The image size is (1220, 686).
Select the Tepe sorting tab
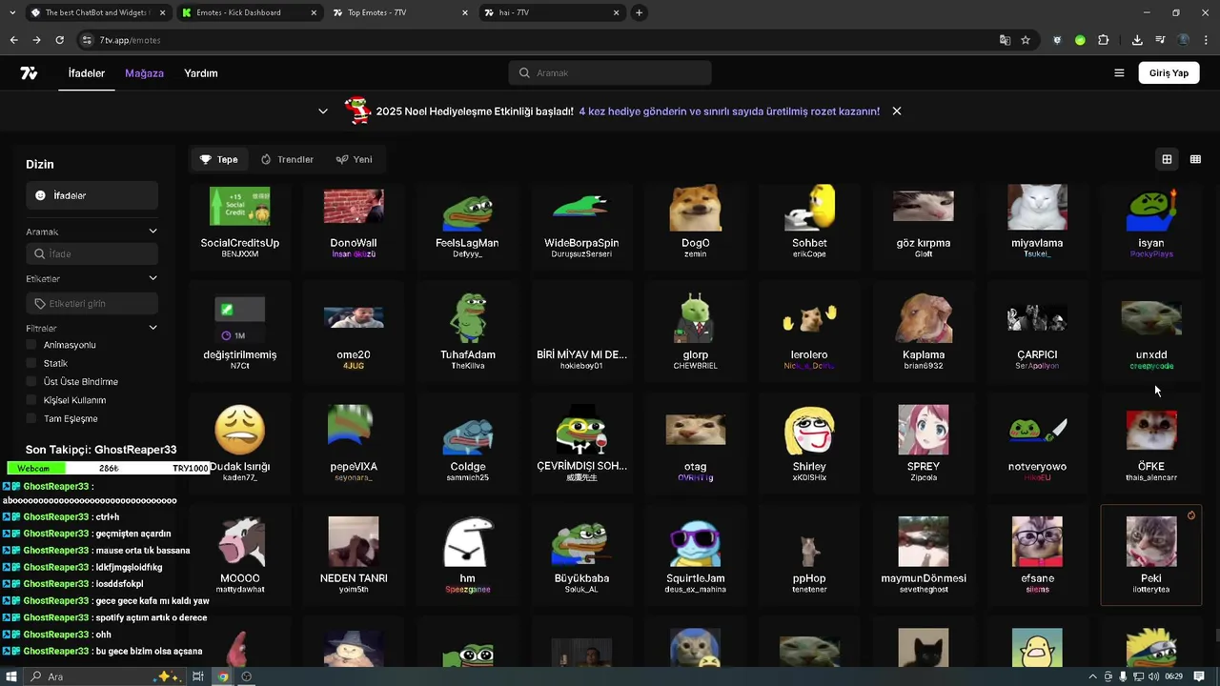pyautogui.click(x=218, y=159)
